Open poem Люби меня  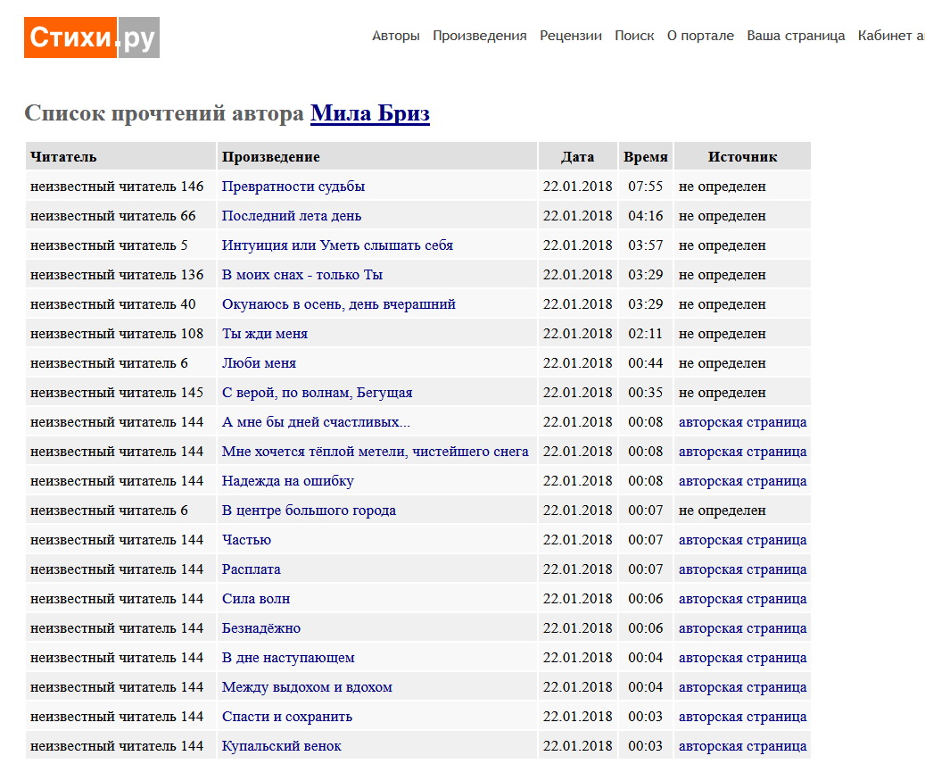click(259, 363)
